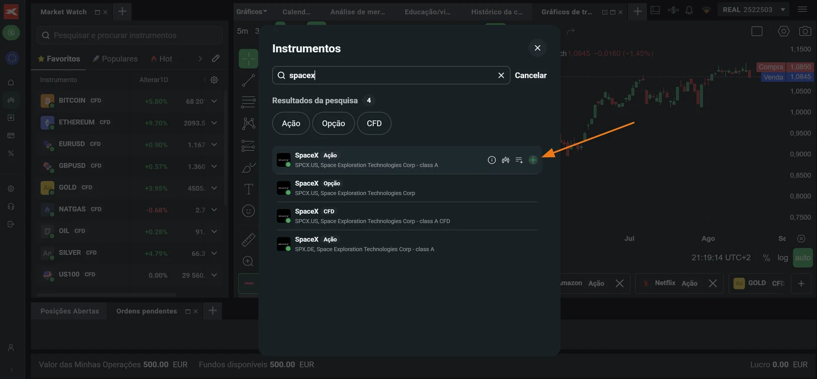Click Cancelar next to the search
Screen dimensions: 817x379
coord(531,75)
